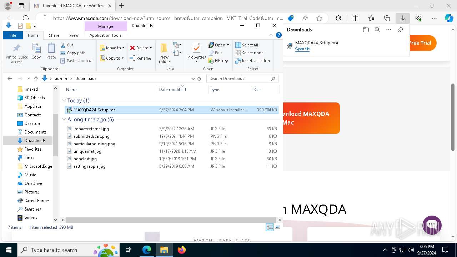Screen dimensions: 457x257
Task: Switch to large icons view layout
Action: pyautogui.click(x=277, y=227)
